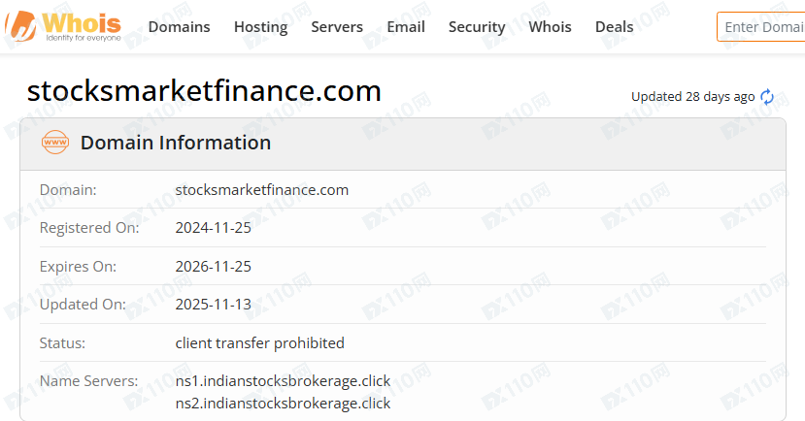Click the Updated 28 days ago text

(692, 97)
